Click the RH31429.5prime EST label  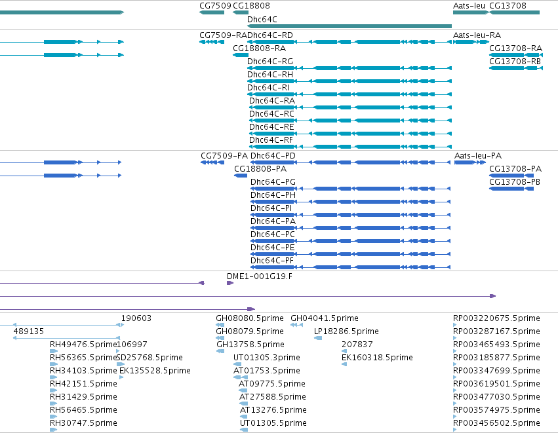(83, 397)
